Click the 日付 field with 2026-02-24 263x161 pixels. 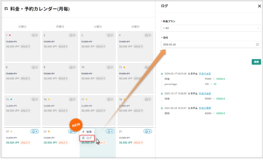click(x=211, y=44)
